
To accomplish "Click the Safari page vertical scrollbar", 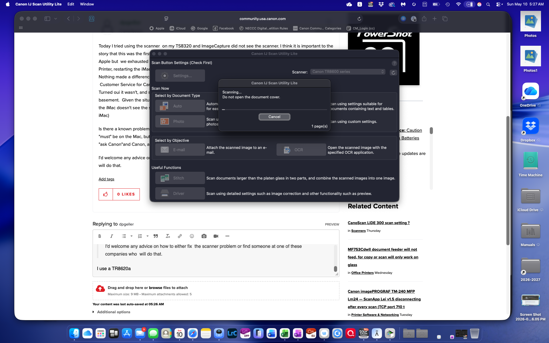I will click(x=508, y=180).
